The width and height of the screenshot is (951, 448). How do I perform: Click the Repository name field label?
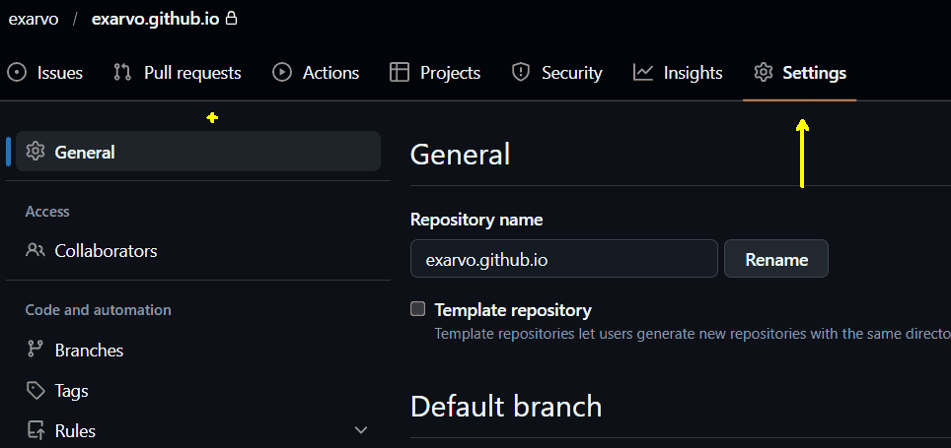click(x=476, y=220)
